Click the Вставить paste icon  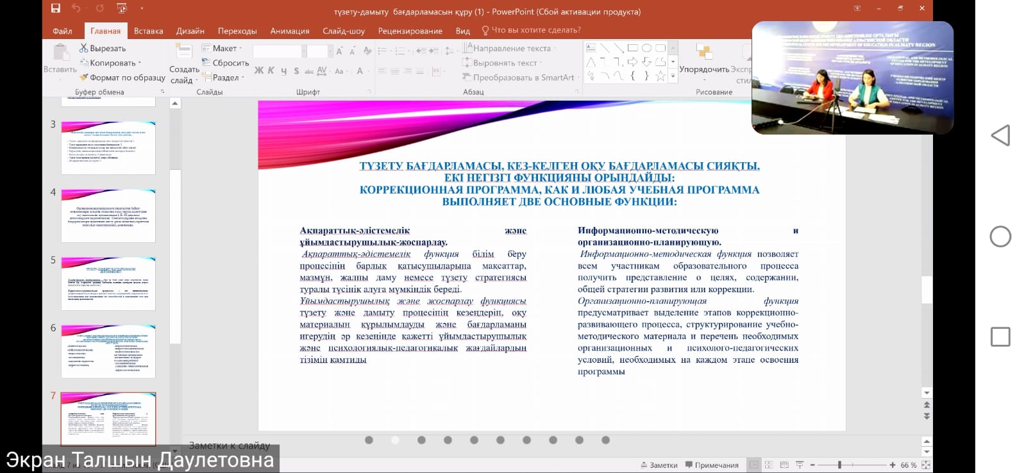pos(61,53)
